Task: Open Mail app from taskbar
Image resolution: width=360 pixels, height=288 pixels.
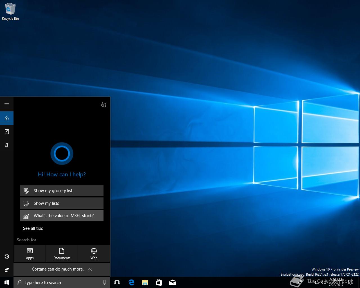Action: click(172, 282)
